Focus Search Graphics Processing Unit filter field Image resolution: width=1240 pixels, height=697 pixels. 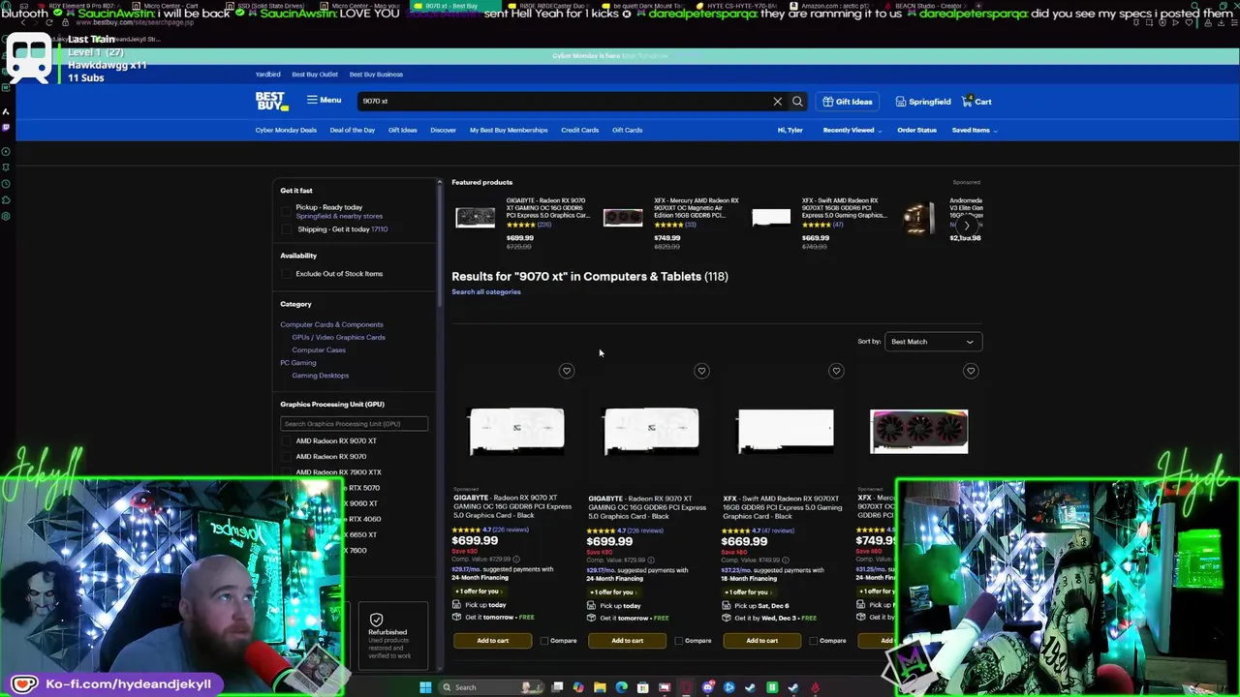354,423
